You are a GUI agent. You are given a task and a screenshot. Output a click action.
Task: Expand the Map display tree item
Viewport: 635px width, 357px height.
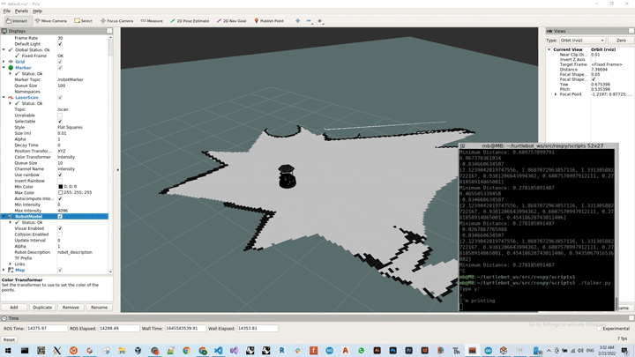[4, 270]
